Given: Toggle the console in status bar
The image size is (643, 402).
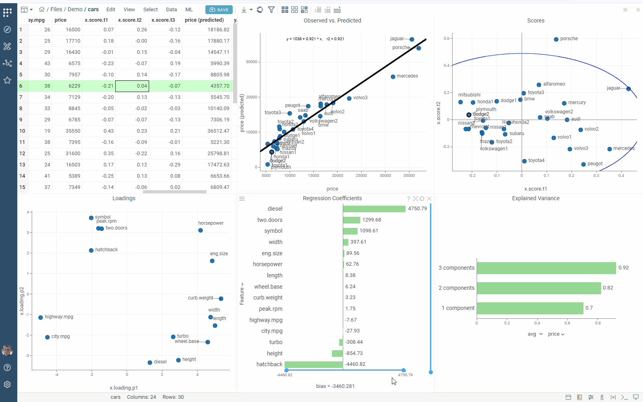Looking at the screenshot, I should tap(625, 397).
